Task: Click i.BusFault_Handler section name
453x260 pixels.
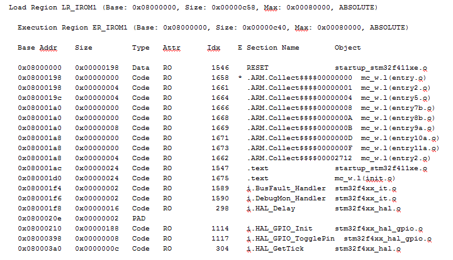Action: click(286, 188)
